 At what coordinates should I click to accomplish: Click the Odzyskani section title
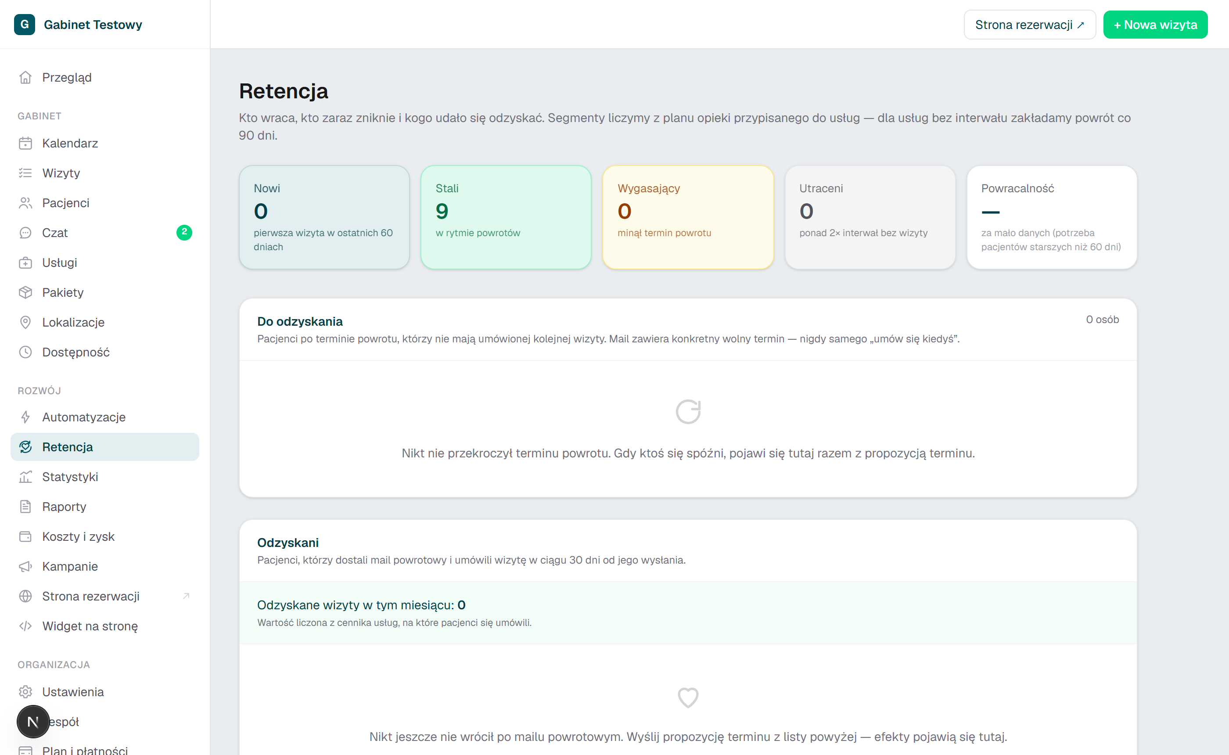coord(288,542)
